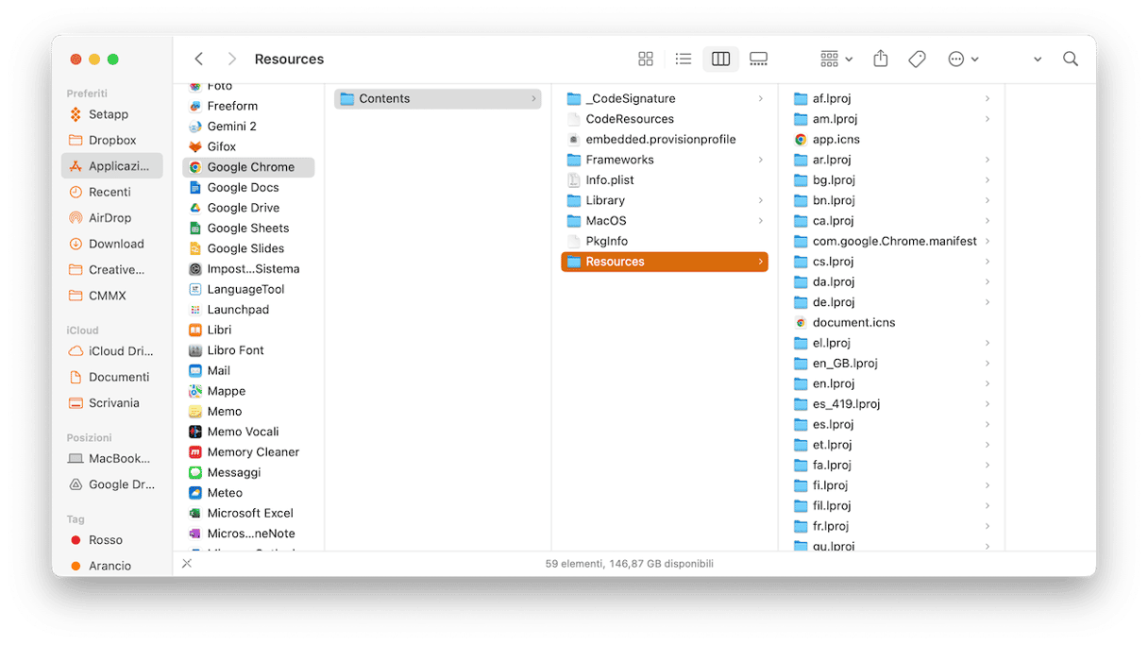
Task: Select the en_GB.lproj folder
Action: pos(891,364)
